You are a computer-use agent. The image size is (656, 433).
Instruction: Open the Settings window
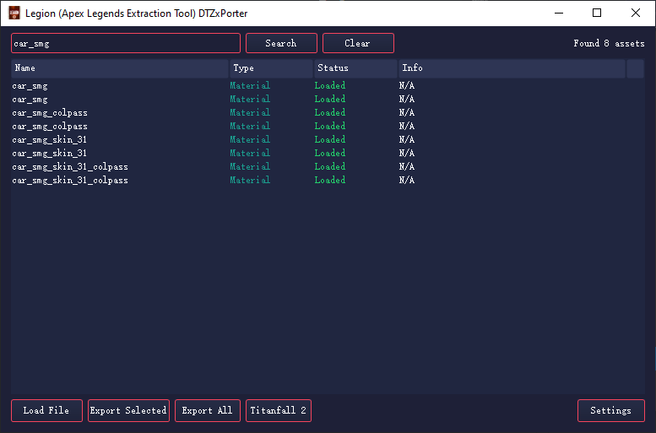tap(610, 410)
